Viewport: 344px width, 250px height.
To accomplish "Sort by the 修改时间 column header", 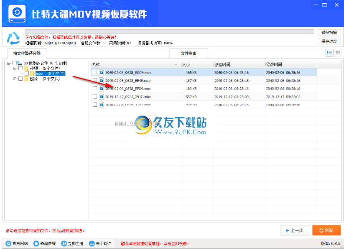I will point(291,64).
